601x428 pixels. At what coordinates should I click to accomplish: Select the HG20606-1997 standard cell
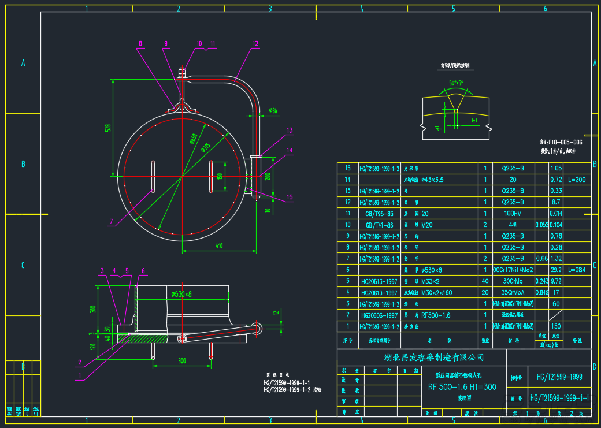coord(380,315)
